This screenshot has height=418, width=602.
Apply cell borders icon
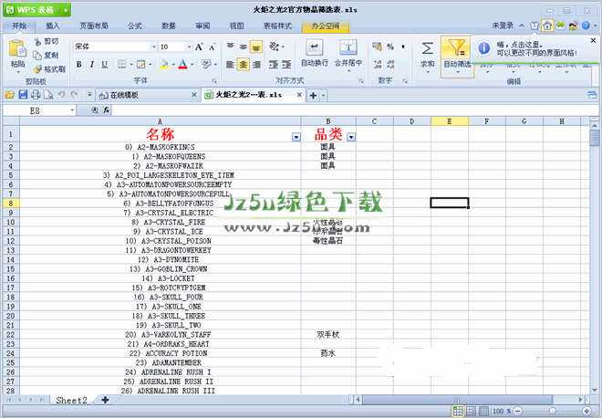tap(121, 64)
